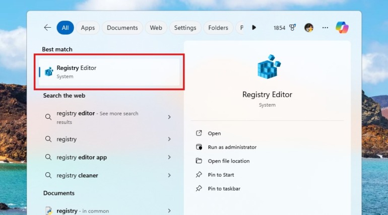Click the Pin to Start pin icon
This screenshot has height=215, width=388.
(199, 175)
